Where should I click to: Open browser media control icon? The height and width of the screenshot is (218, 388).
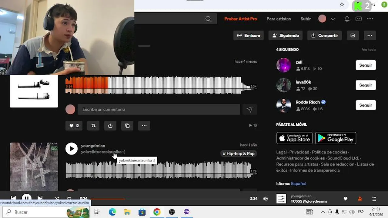[374, 5]
